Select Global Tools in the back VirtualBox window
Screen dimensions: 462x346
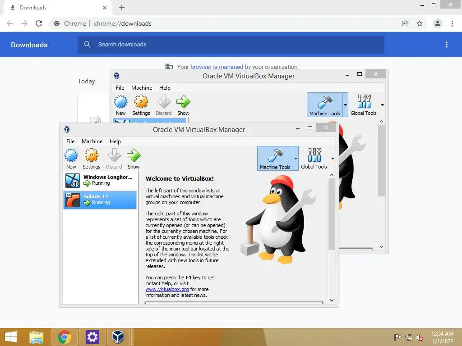pos(364,105)
